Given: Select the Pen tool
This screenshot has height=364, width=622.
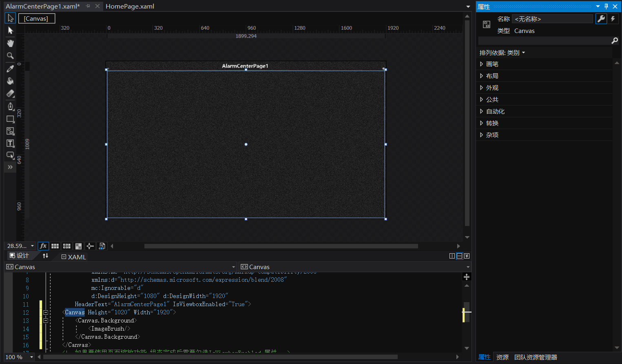Looking at the screenshot, I should click(11, 106).
